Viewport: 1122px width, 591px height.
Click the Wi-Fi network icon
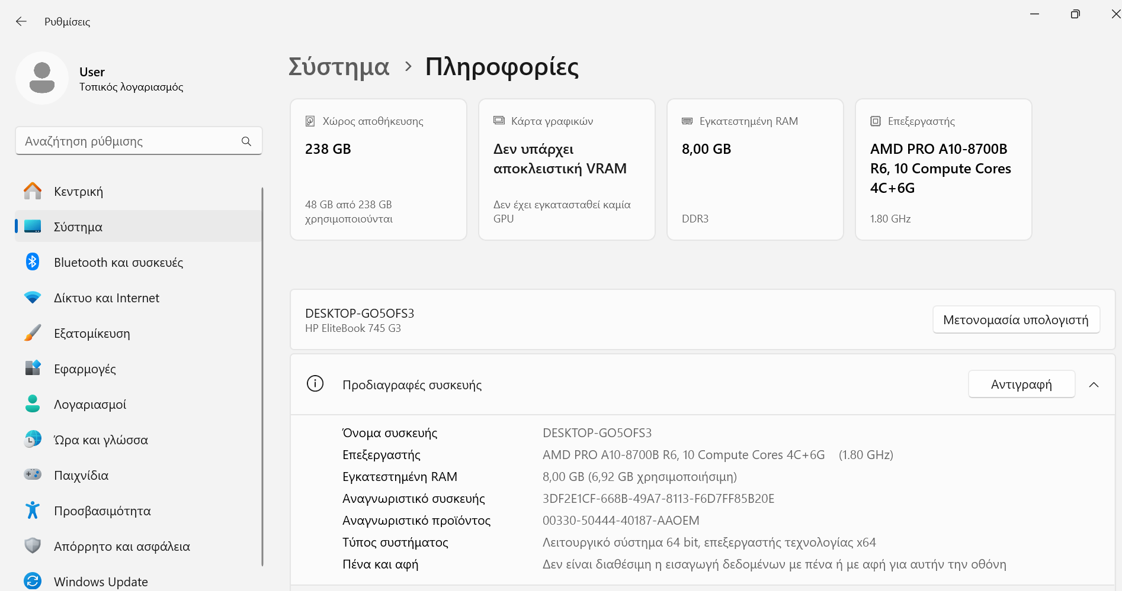tap(33, 298)
